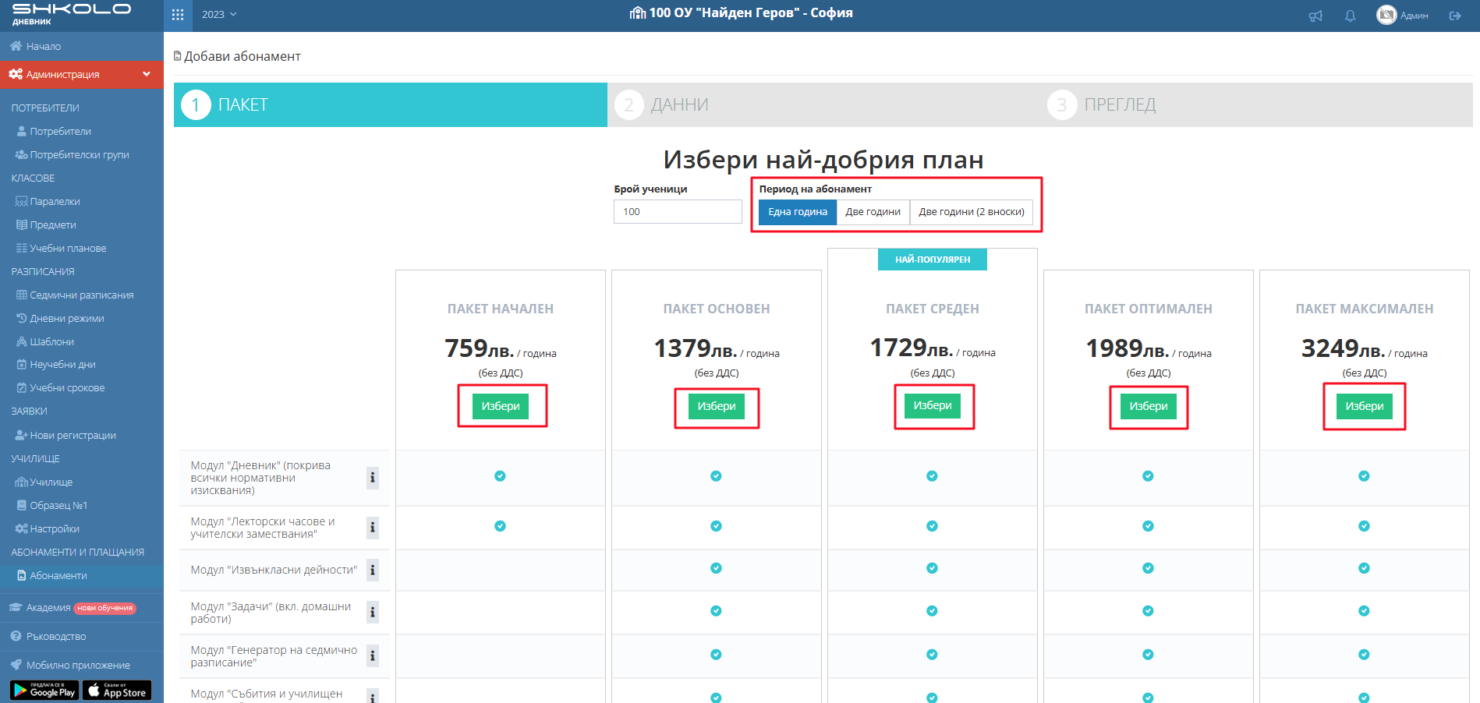The width and height of the screenshot is (1480, 703).
Task: Open the notifications bell
Action: click(1350, 16)
